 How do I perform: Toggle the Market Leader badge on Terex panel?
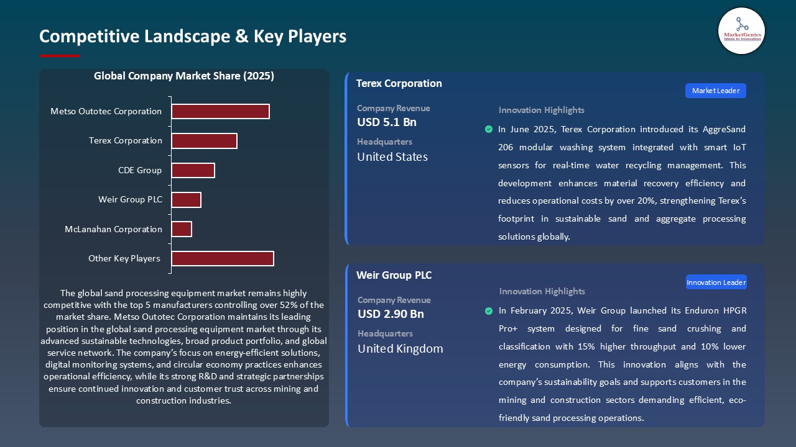715,91
